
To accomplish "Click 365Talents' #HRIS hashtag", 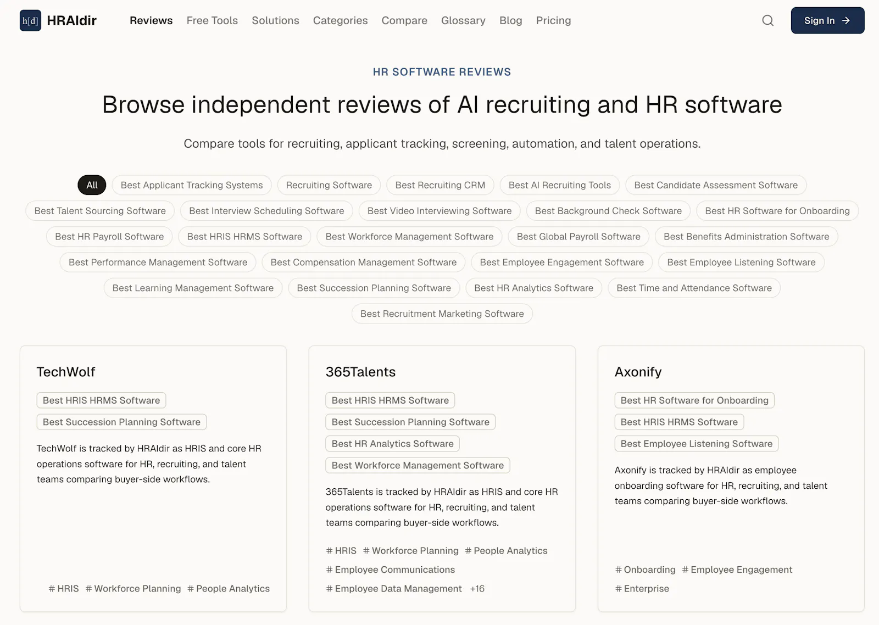I will pyautogui.click(x=341, y=551).
